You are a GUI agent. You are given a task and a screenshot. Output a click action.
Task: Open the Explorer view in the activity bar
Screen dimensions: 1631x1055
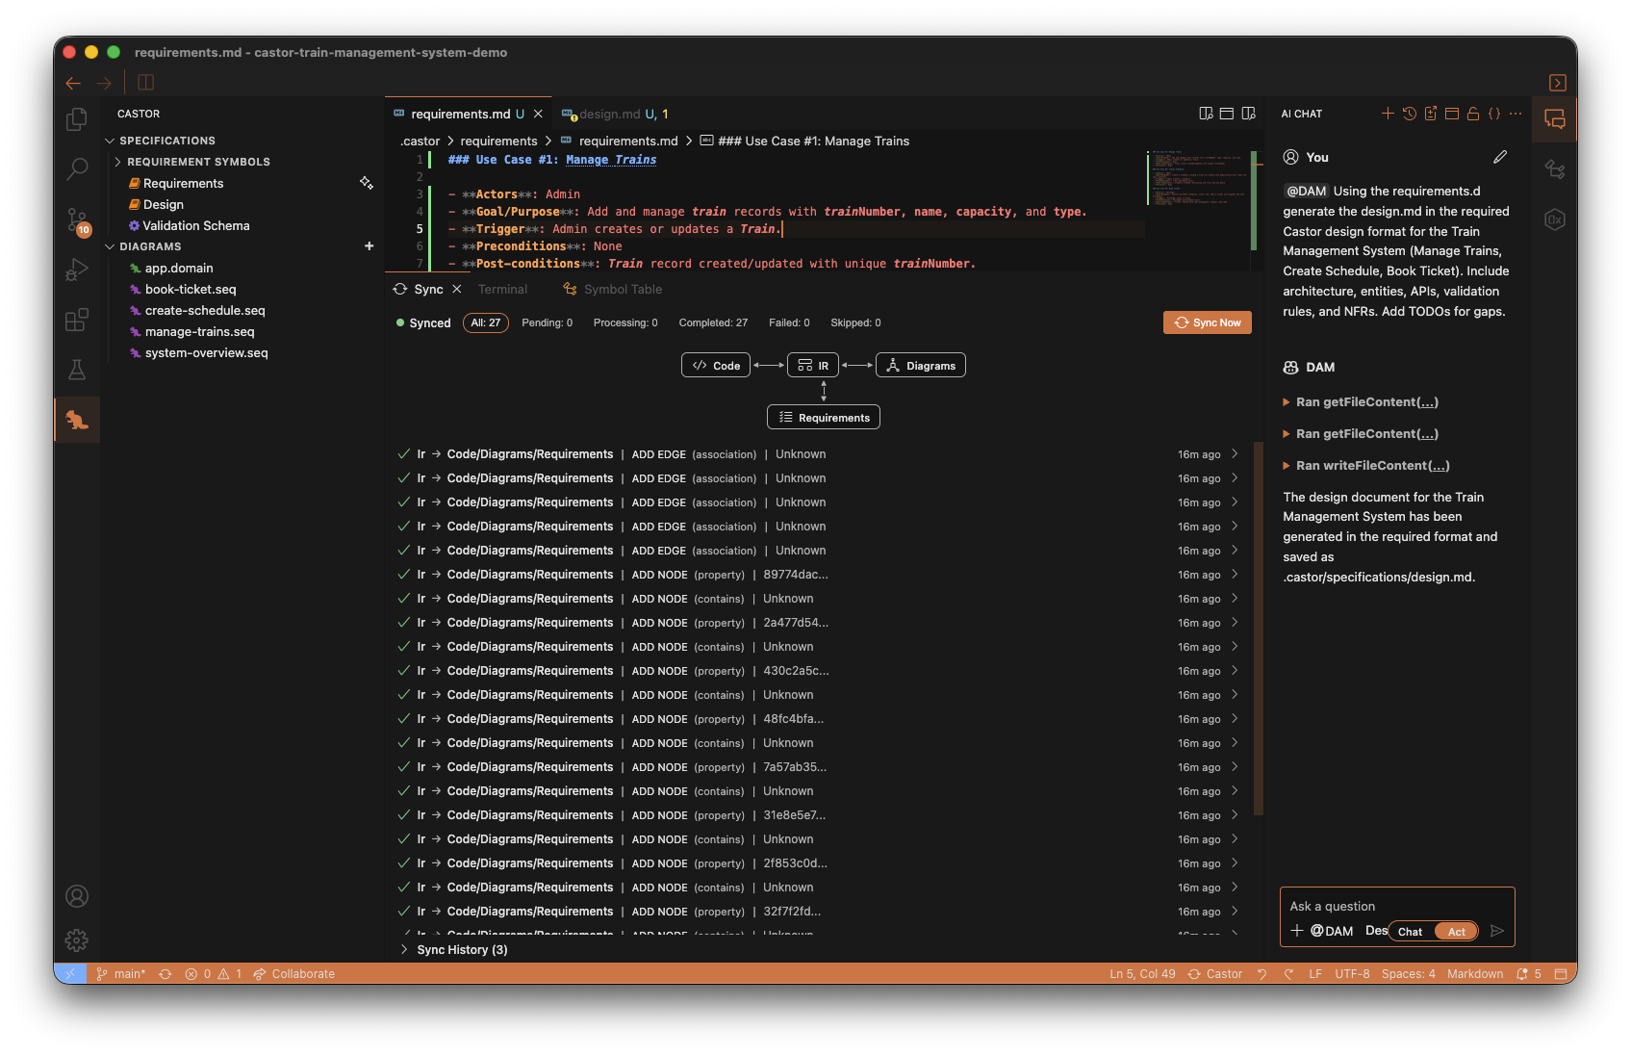pos(76,118)
